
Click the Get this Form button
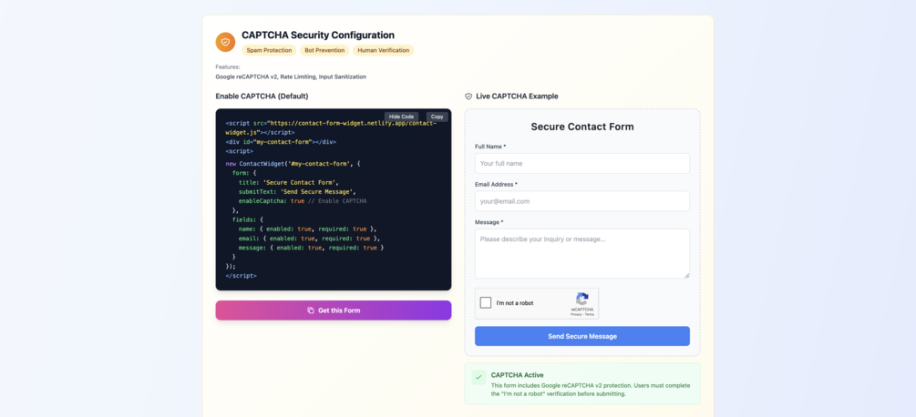click(334, 310)
